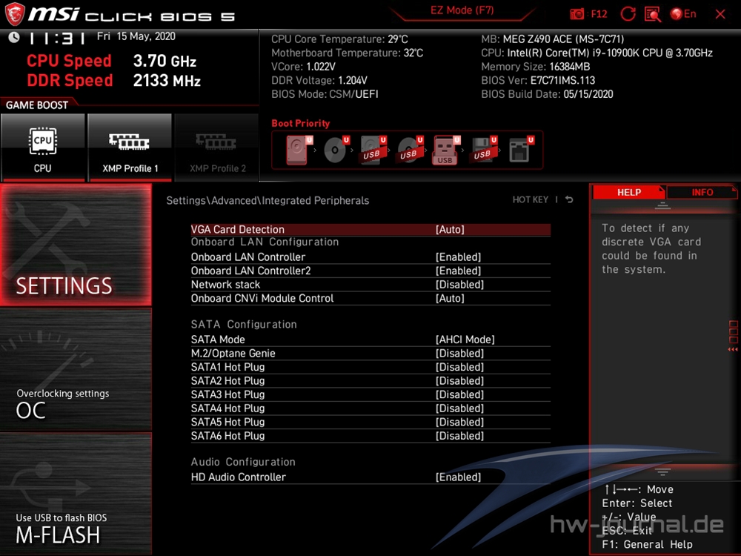Toggle SATA5 Hot Plug setting
The image size is (741, 556).
(370, 422)
